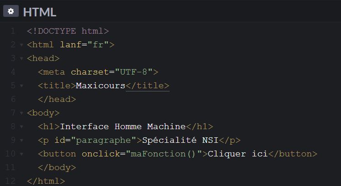
Task: Click the charset attribute in meta tag
Action: coord(90,72)
